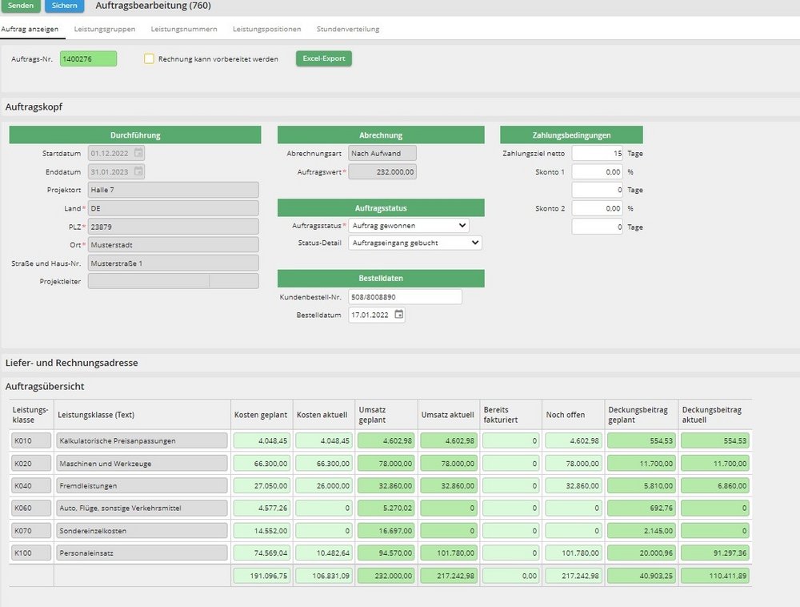Screen dimensions: 800x607
Task: Click PLZ field '23879'
Action: point(173,227)
